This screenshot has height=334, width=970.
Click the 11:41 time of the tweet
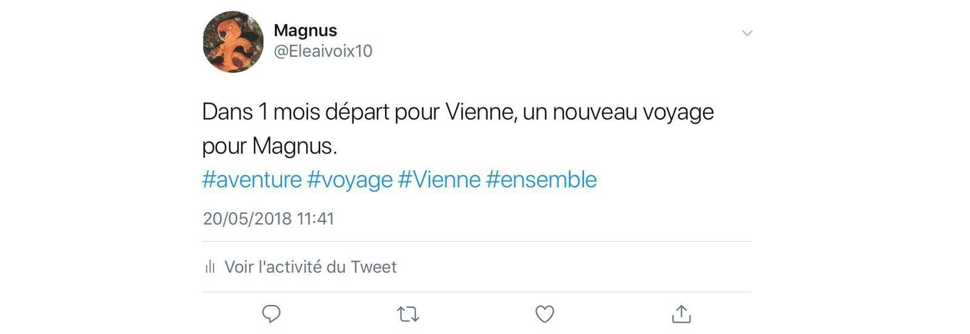click(315, 219)
